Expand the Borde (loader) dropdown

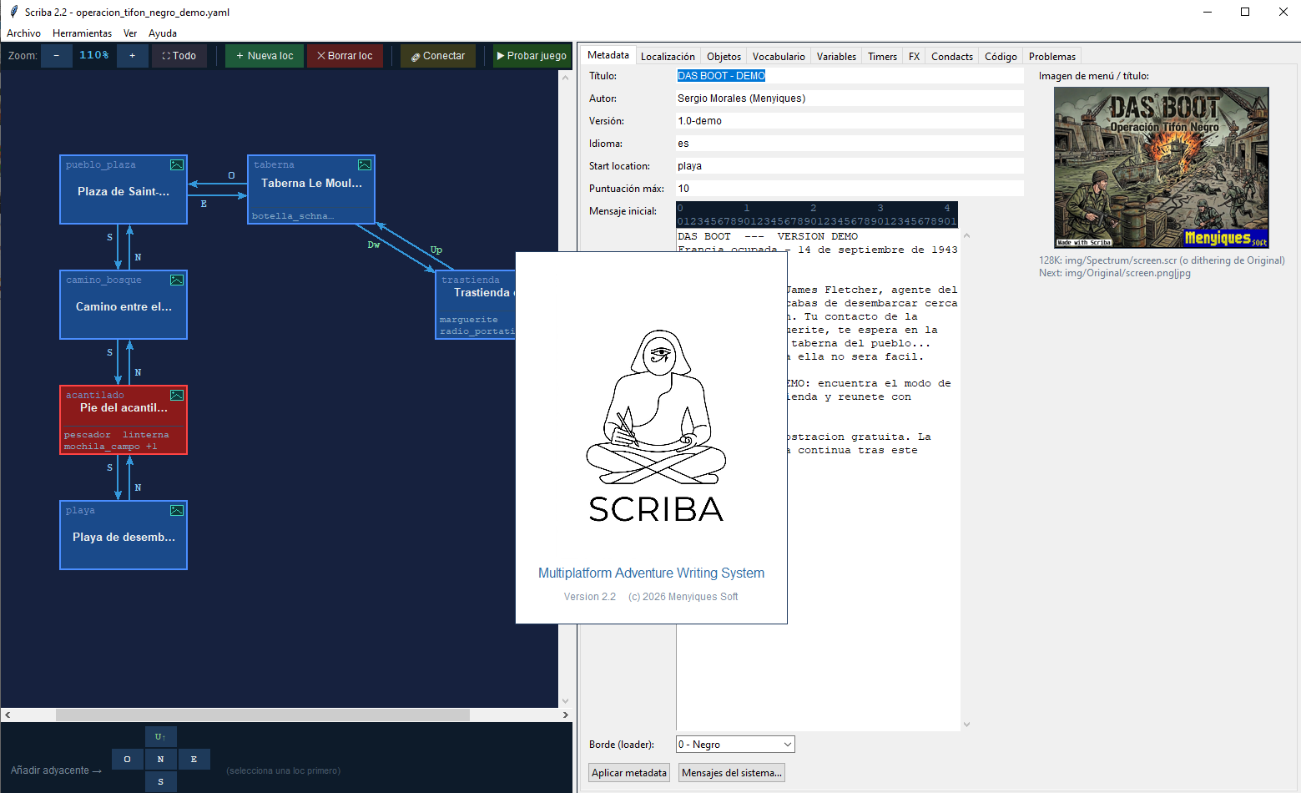pos(735,745)
